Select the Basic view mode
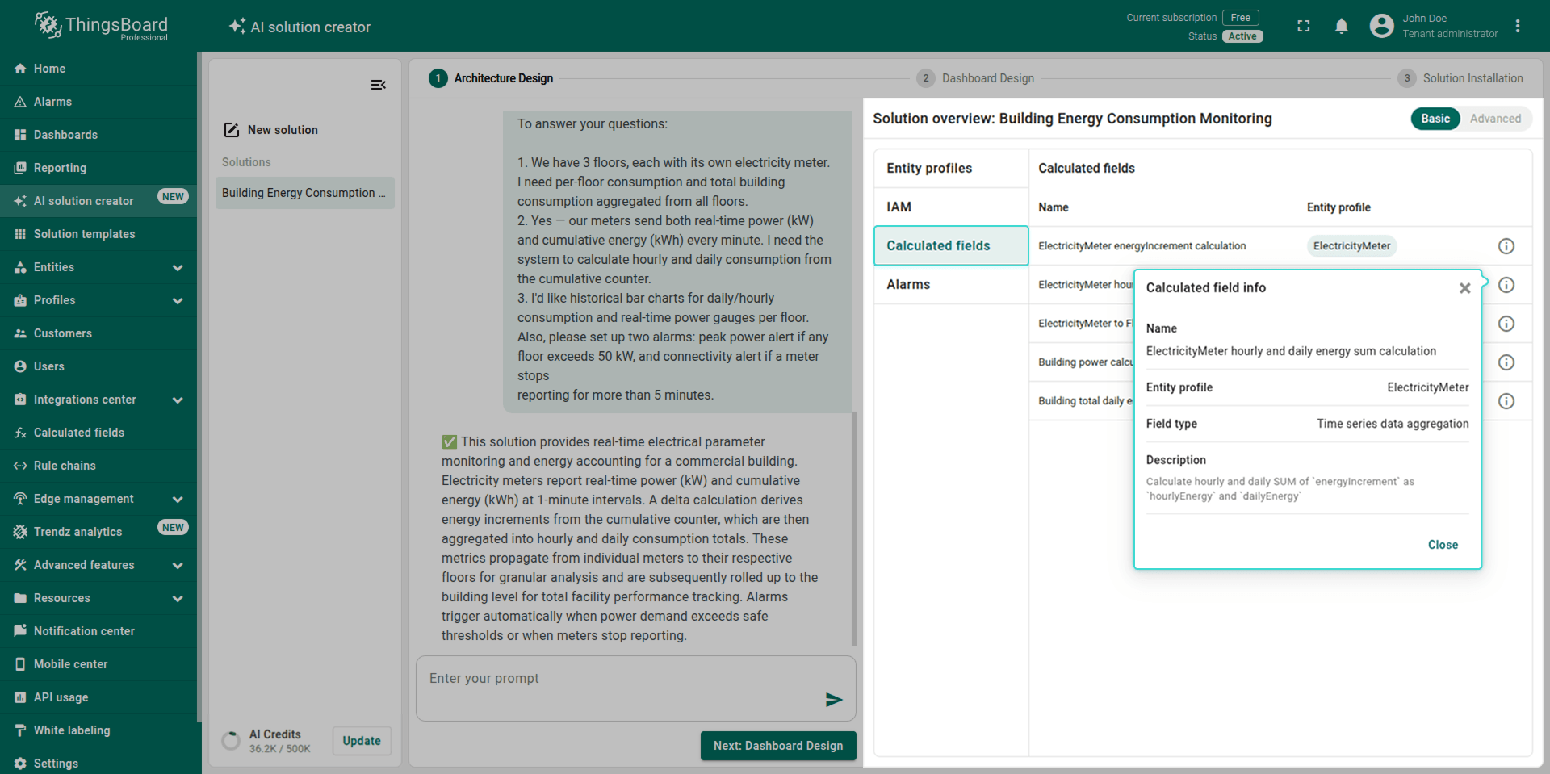The image size is (1550, 774). (1435, 119)
